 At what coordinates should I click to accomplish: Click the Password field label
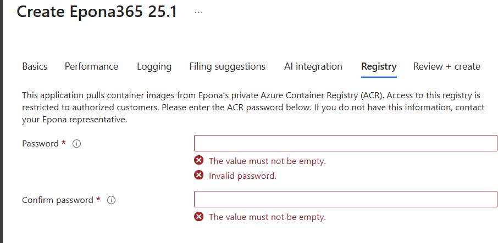(x=40, y=144)
